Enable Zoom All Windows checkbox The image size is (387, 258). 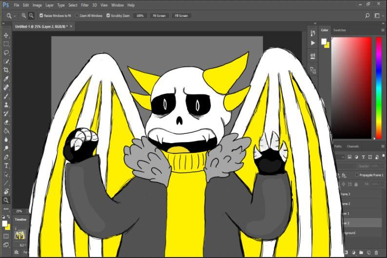(x=77, y=16)
